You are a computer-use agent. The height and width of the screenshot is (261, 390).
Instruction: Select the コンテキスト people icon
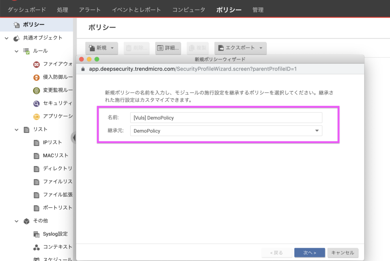click(x=36, y=247)
